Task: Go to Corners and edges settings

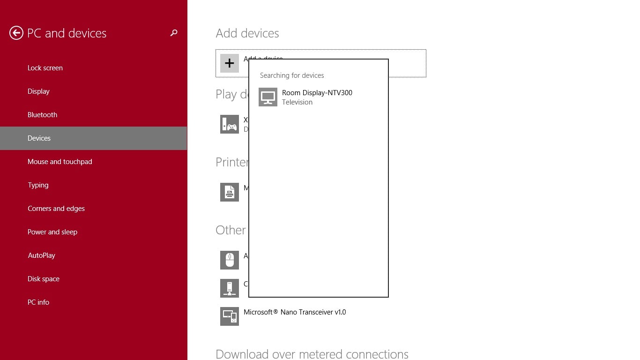Action: pos(56,208)
